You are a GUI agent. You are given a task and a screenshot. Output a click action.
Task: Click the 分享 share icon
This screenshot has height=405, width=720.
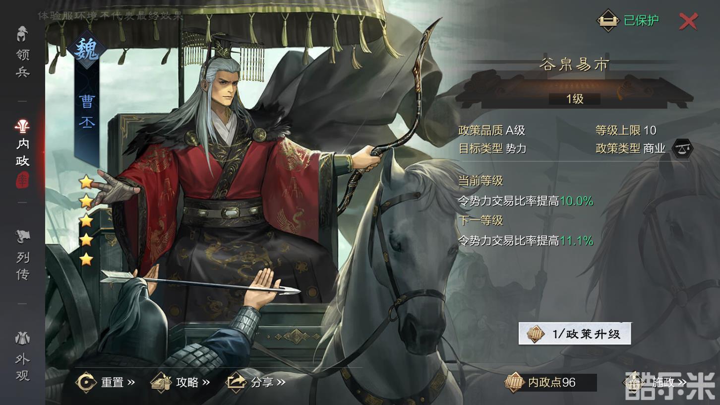pos(236,382)
